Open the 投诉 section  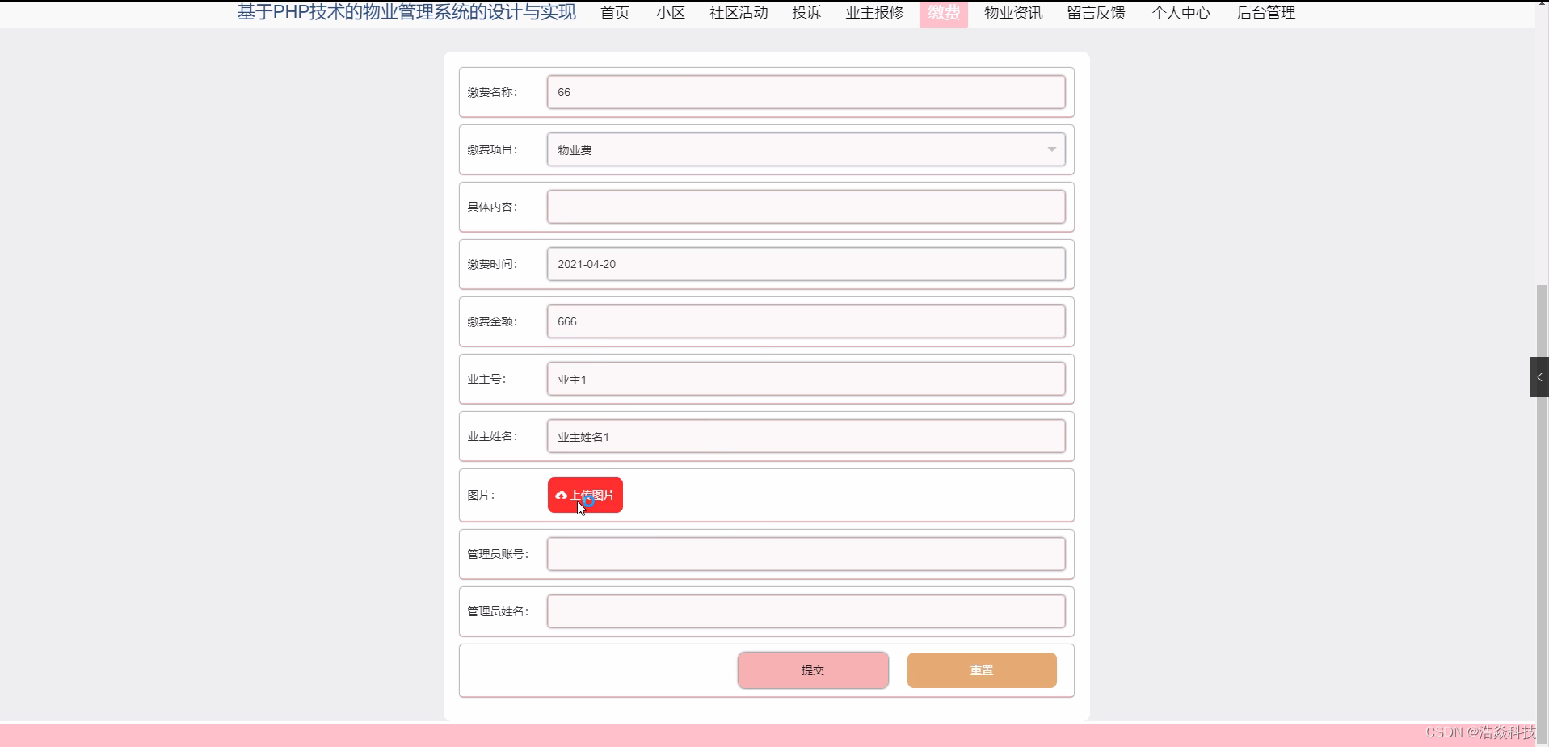[x=806, y=13]
